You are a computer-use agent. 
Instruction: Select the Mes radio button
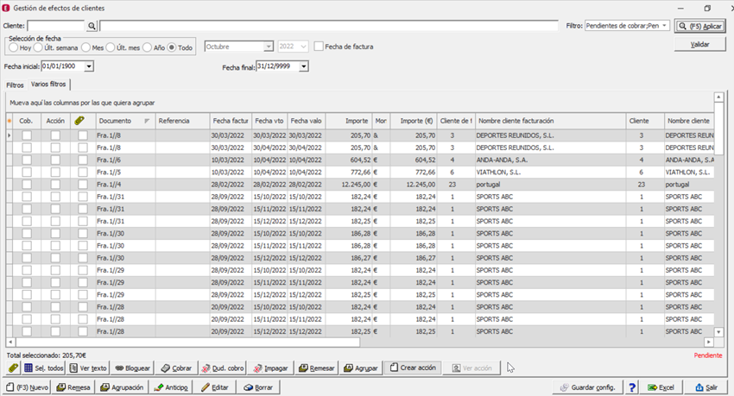click(x=85, y=47)
